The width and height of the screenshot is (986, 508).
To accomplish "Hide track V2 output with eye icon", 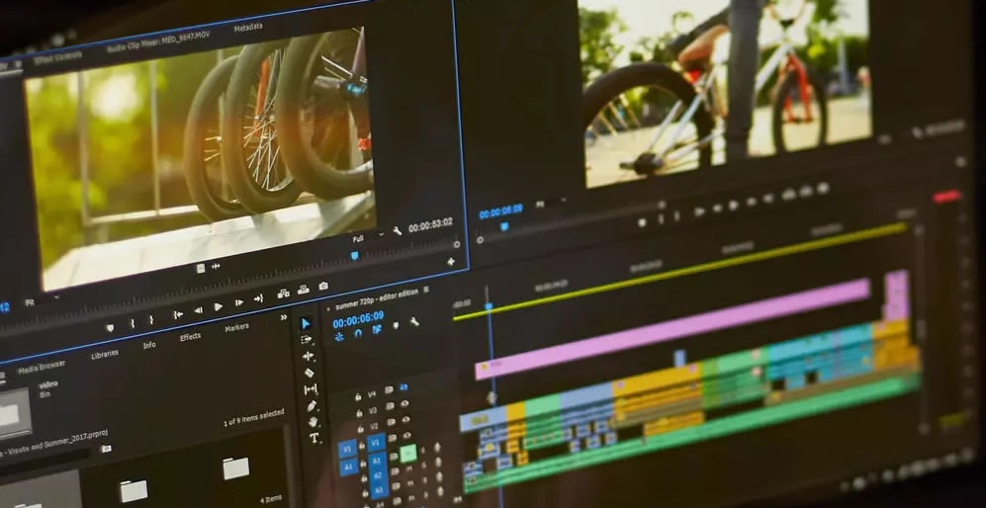I will 407,419.
